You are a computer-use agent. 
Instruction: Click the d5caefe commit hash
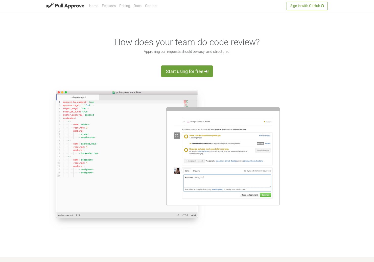[268, 122]
